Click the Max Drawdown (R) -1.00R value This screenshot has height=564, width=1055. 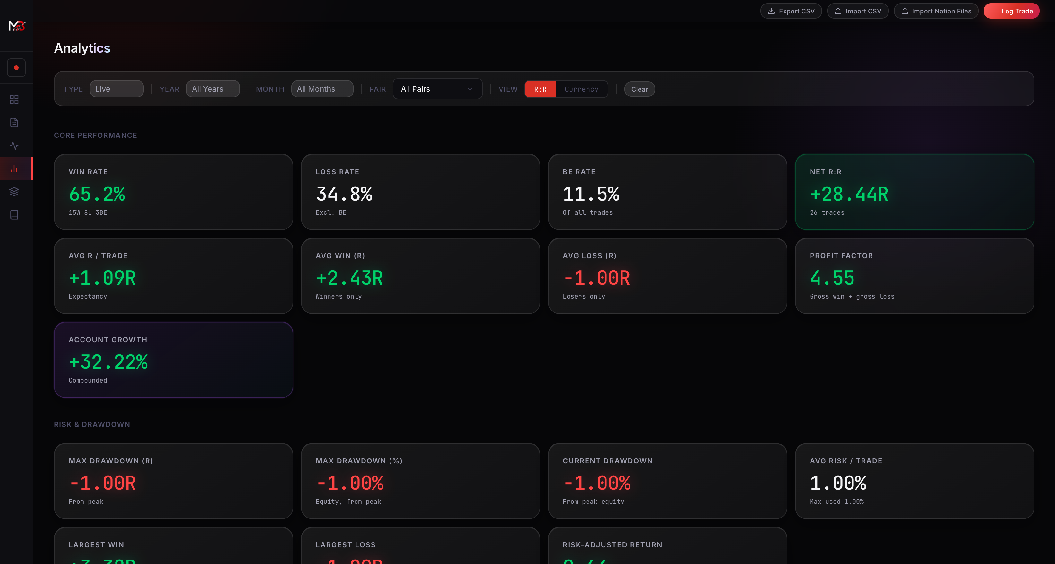click(102, 483)
